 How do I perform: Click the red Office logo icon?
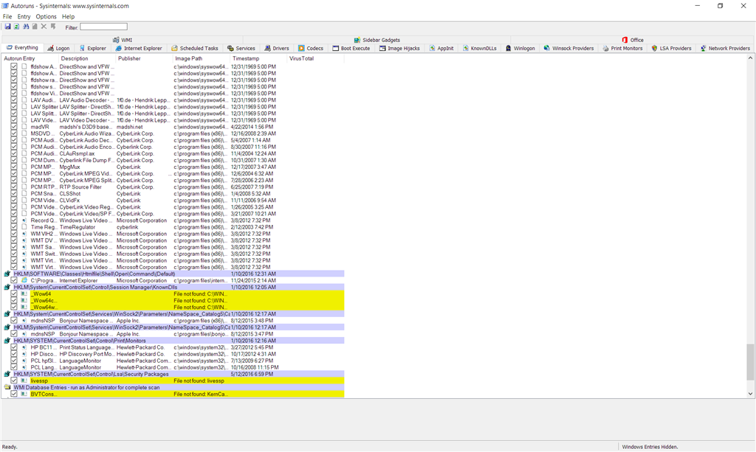[625, 40]
